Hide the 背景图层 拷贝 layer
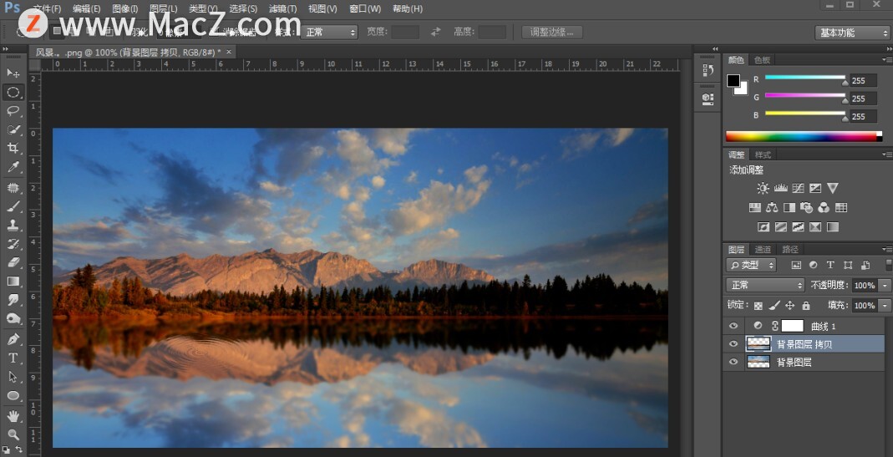The image size is (893, 457). pos(733,343)
